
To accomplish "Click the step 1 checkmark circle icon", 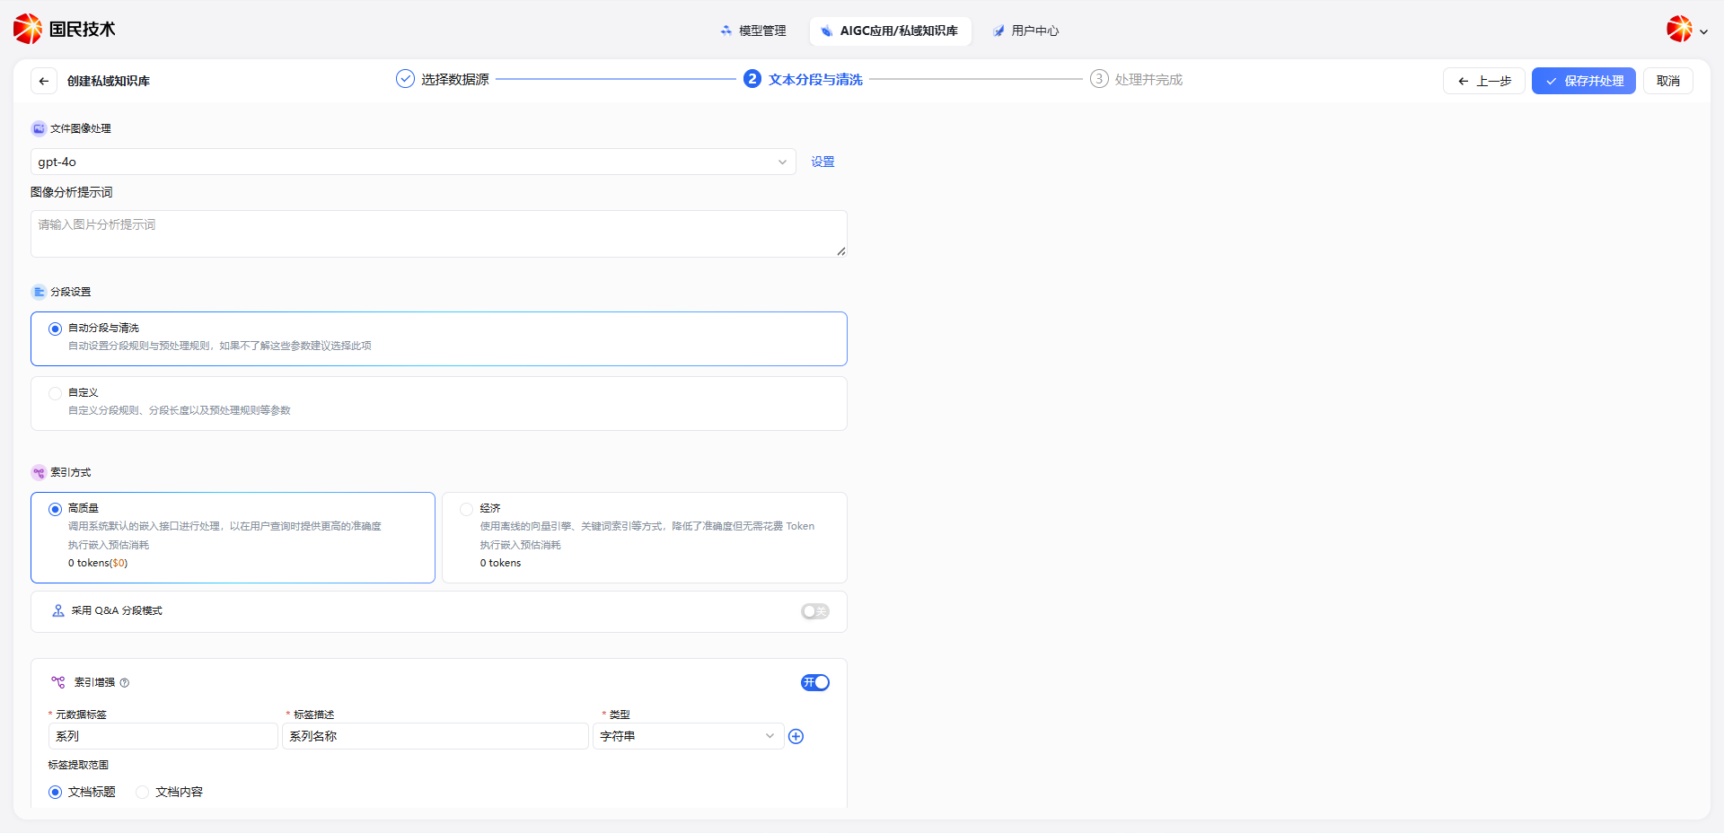I will pos(405,79).
